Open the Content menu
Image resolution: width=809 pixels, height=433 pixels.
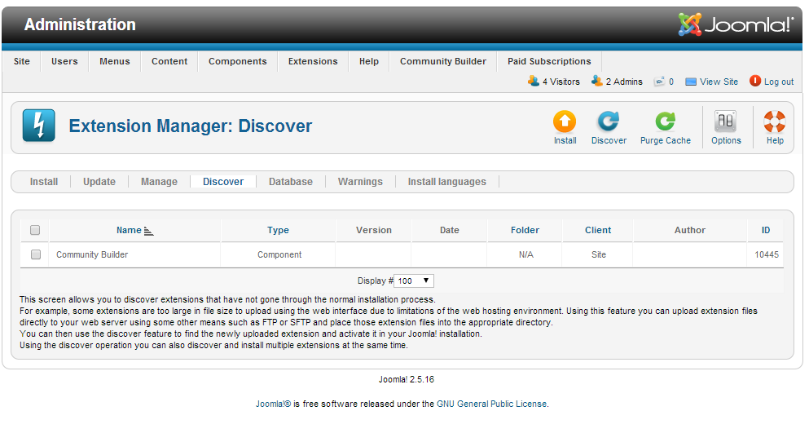tap(169, 61)
